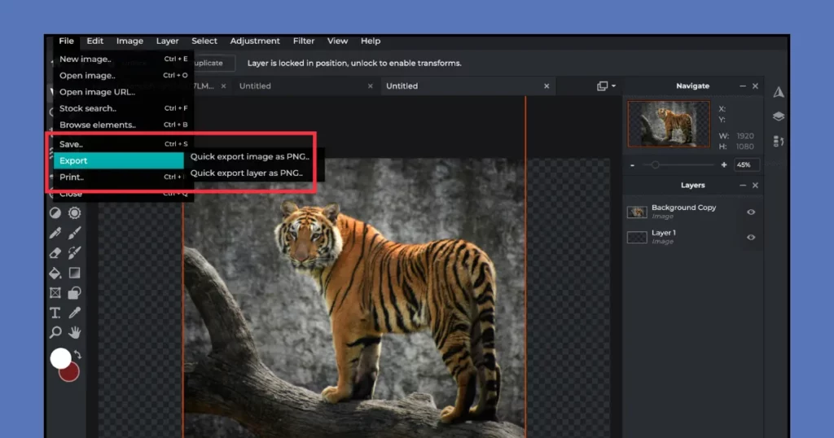Hide the Background Copy layer
The image size is (834, 438).
click(751, 212)
